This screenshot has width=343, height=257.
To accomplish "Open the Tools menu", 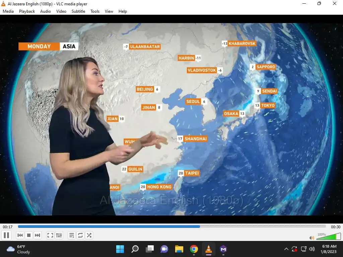I will pos(95,11).
